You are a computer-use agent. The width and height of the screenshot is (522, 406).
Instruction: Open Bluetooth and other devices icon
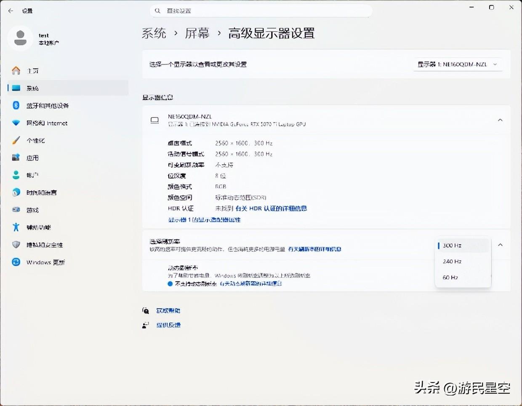16,105
